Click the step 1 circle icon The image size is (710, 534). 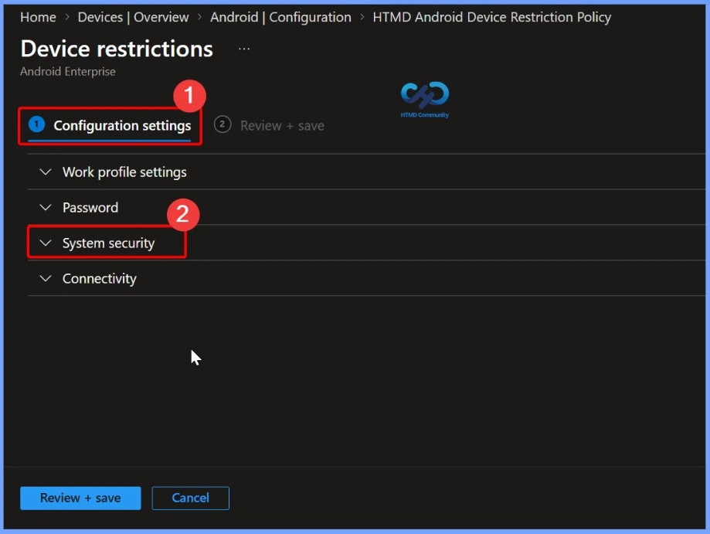click(36, 124)
